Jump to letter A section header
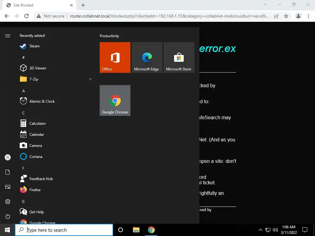315x236 pixels. coord(23,91)
